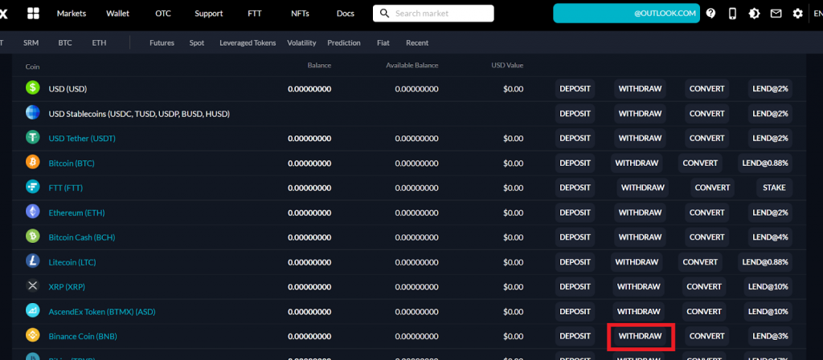
Task: Click the Ethereum coin icon
Action: pos(32,212)
